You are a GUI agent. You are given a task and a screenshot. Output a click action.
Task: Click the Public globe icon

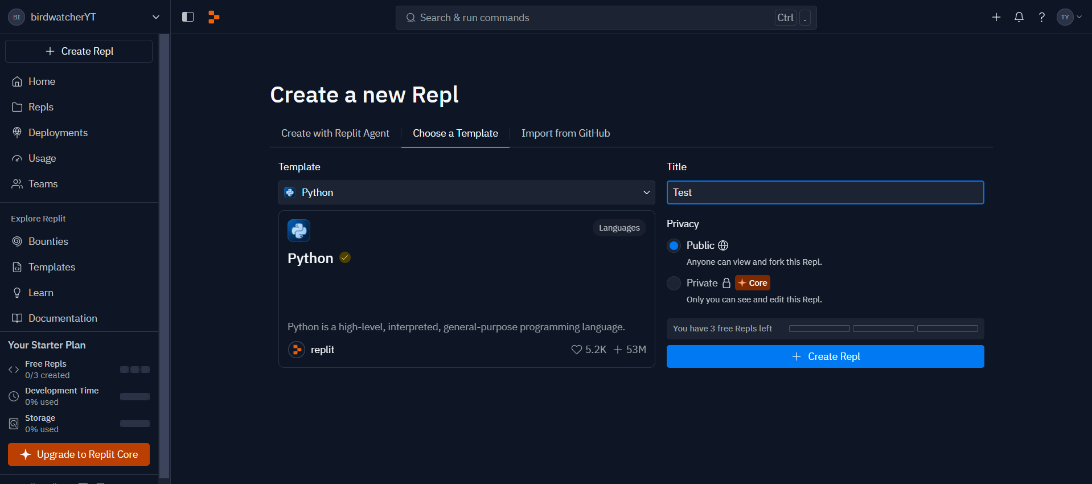(723, 245)
